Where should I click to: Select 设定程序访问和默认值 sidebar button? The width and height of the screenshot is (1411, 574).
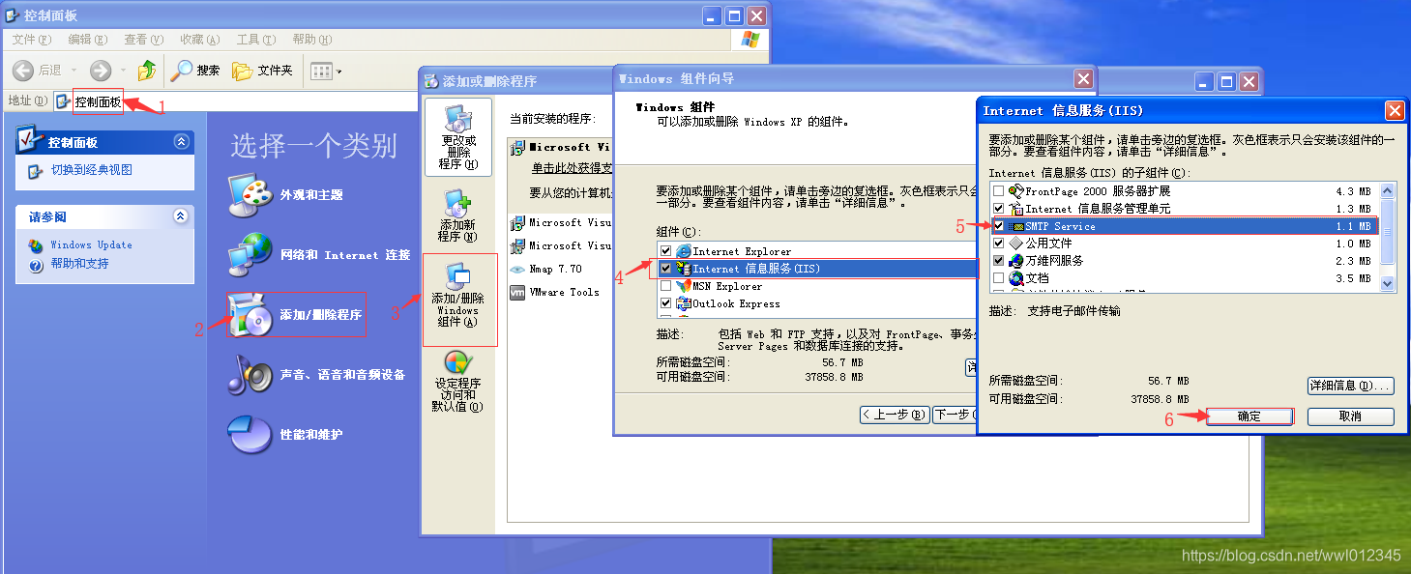[x=458, y=382]
